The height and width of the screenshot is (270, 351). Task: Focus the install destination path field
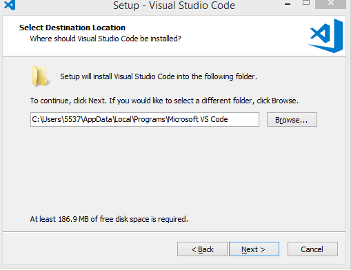[145, 119]
